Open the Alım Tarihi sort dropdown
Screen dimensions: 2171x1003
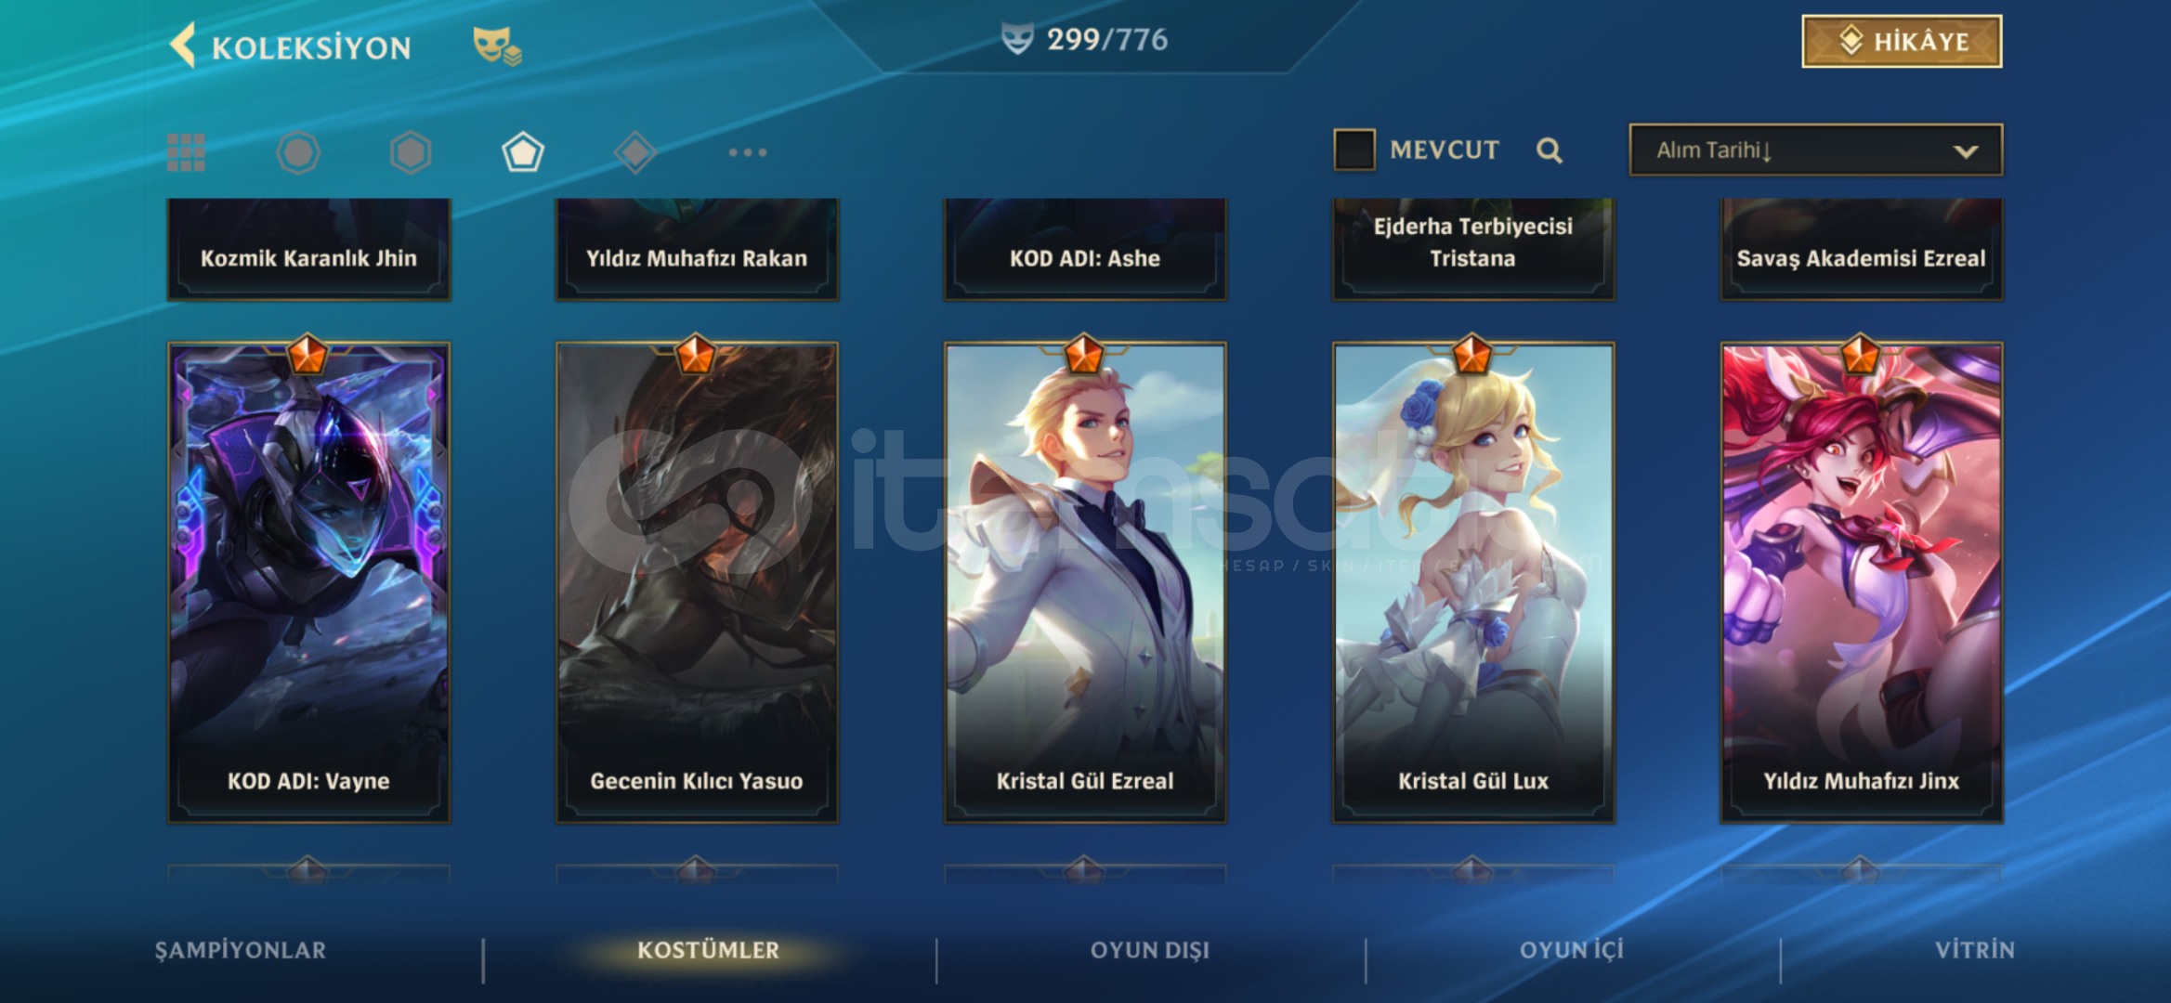click(1815, 150)
